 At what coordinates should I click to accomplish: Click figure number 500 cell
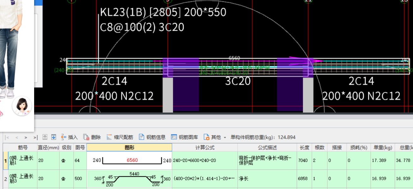pyautogui.click(x=80, y=179)
